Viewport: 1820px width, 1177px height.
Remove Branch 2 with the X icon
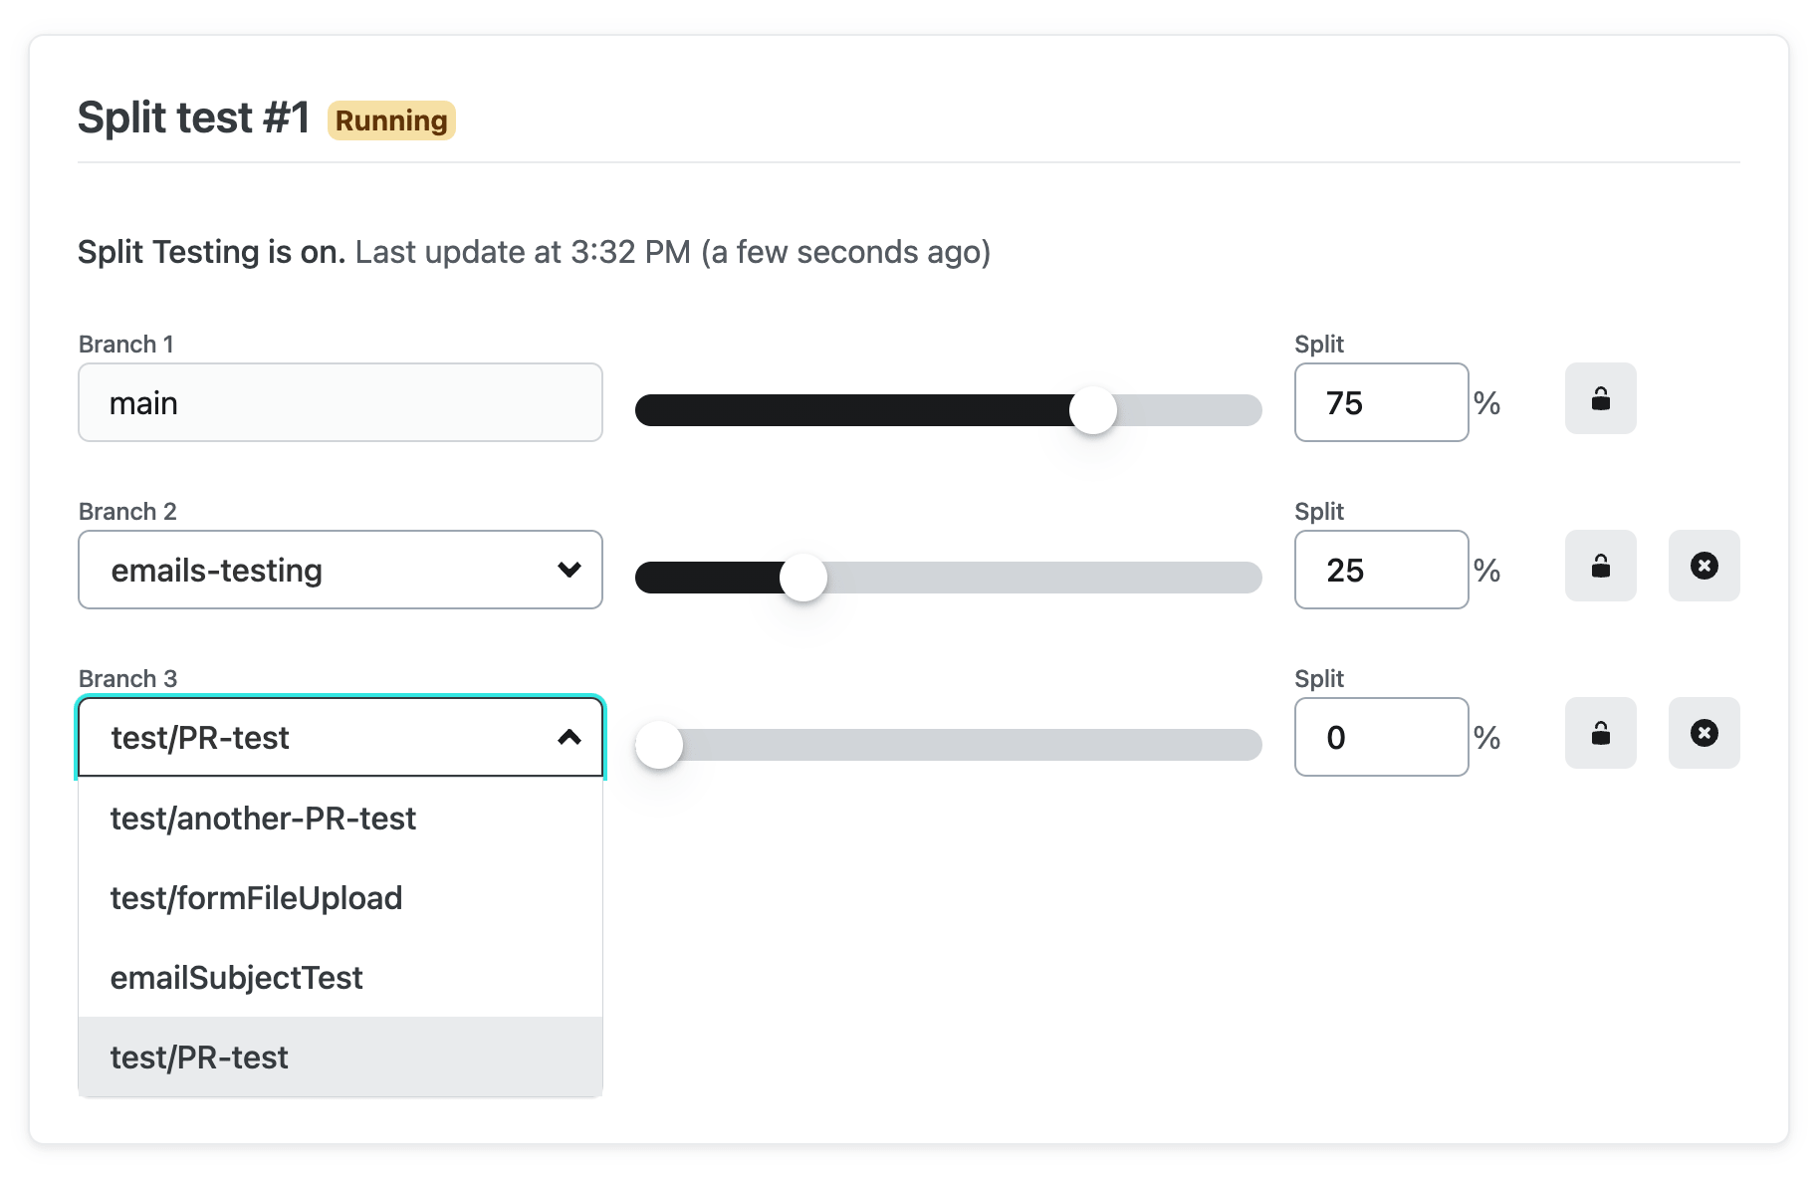click(x=1704, y=567)
